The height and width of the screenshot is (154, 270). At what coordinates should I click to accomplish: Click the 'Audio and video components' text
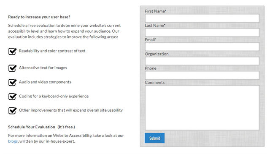point(45,82)
